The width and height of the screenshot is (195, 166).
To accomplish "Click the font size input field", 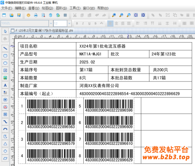I will click(x=60, y=23).
